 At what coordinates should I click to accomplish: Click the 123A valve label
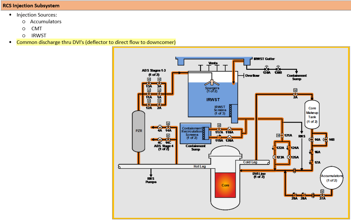point(280,157)
